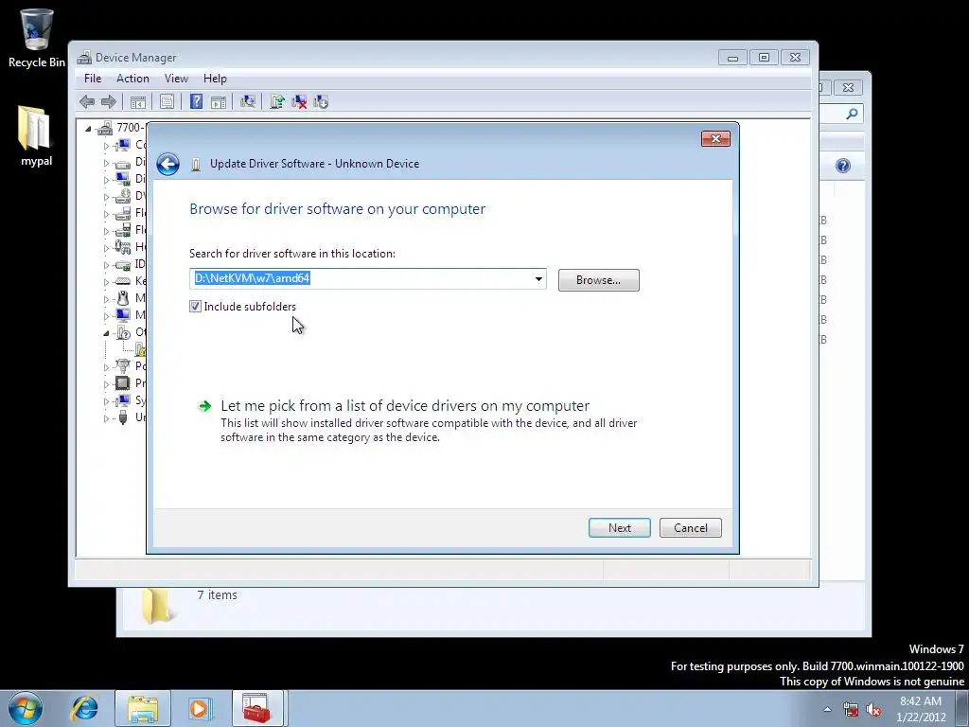Select the unknown device icon with yellow warning
This screenshot has height=727, width=969.
point(140,348)
